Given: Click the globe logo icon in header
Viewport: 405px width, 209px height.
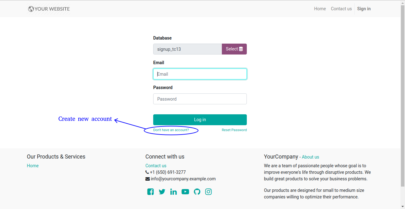Looking at the screenshot, I should coord(31,9).
